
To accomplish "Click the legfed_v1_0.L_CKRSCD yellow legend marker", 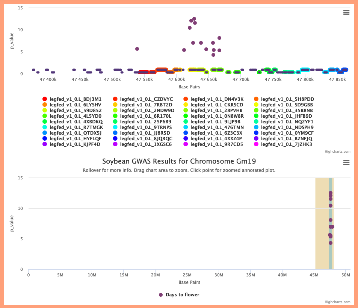I will pyautogui.click(x=186, y=105).
